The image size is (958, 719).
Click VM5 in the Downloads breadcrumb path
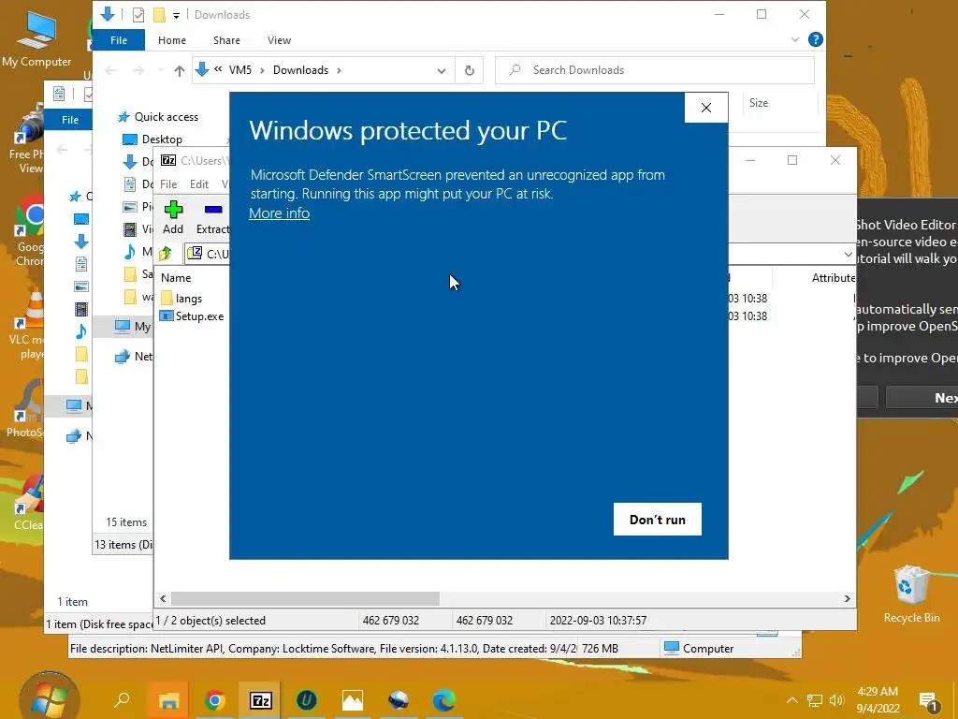[240, 69]
